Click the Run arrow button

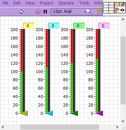21,12
